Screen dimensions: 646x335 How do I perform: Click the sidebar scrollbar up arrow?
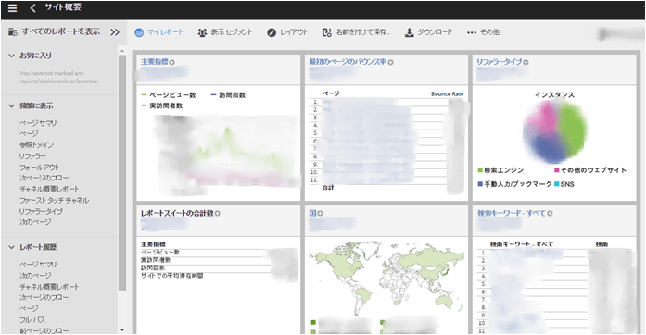tap(122, 51)
